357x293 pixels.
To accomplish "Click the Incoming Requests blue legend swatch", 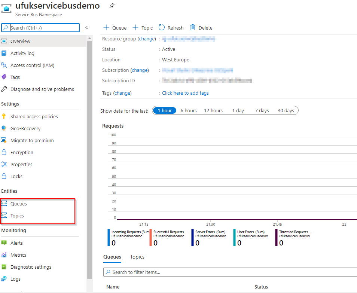I will [109, 238].
